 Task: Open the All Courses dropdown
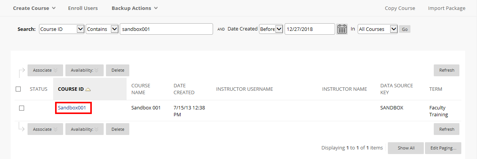(x=378, y=29)
